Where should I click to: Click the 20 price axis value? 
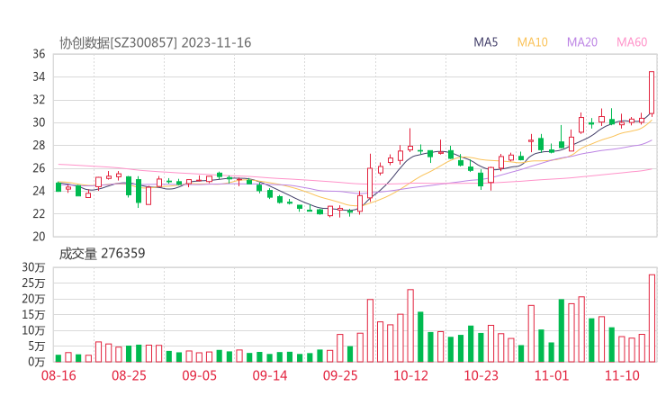[39, 237]
